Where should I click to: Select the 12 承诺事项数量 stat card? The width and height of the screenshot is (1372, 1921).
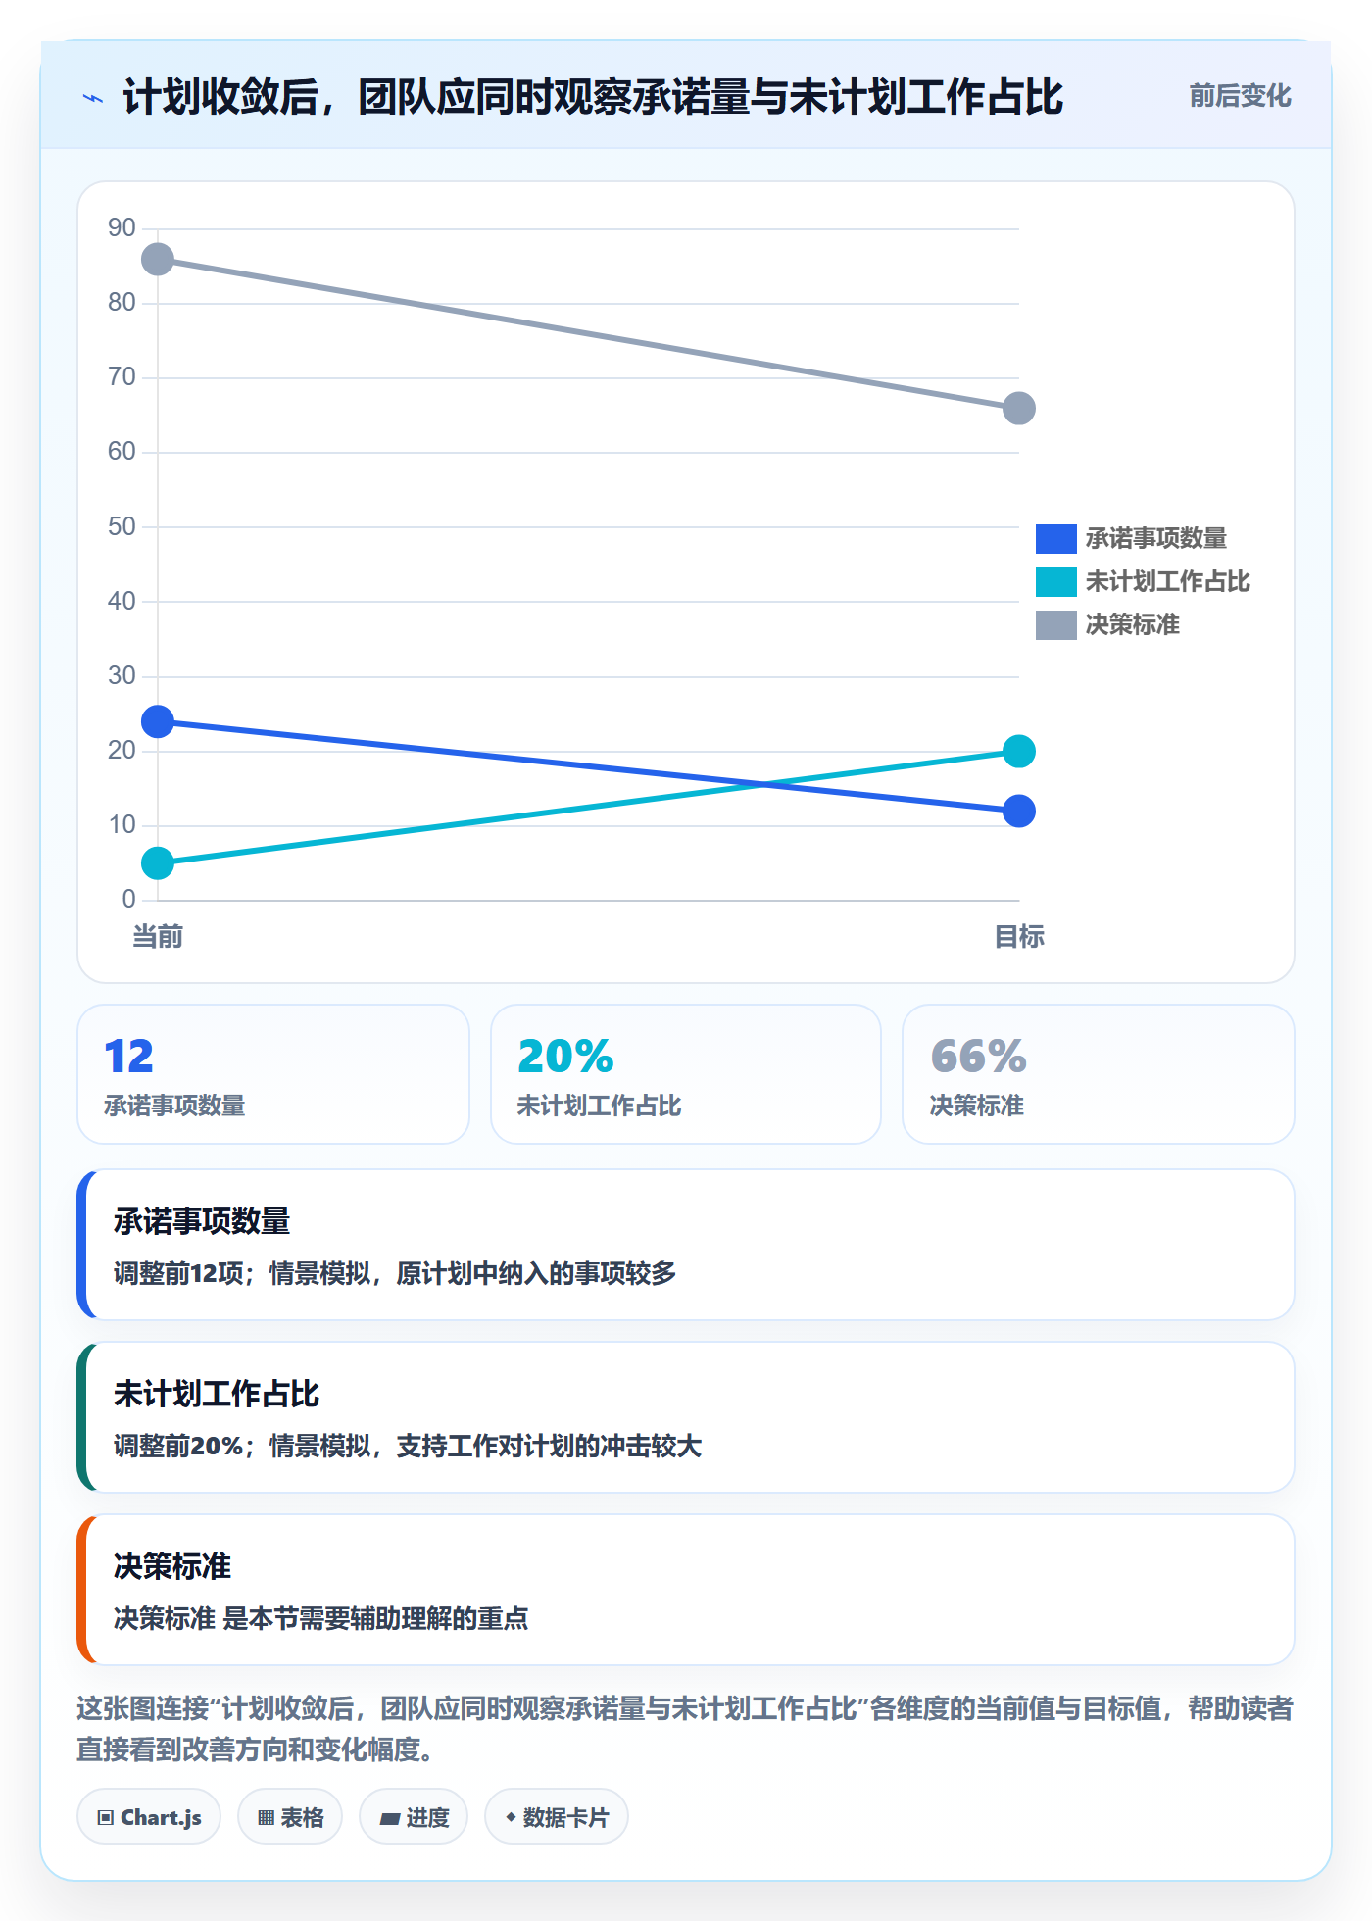coord(273,1074)
